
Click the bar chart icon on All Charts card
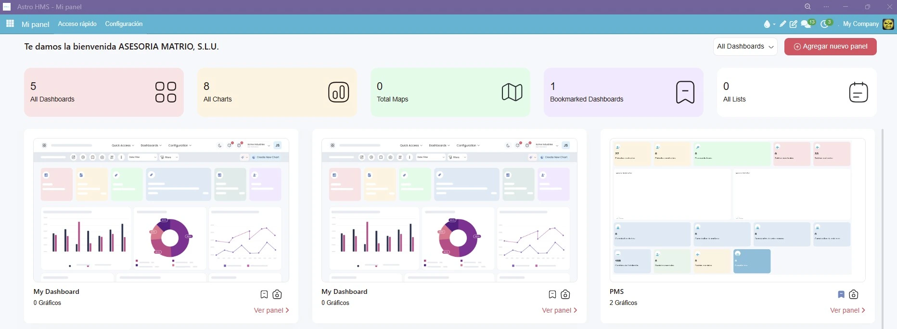coord(339,92)
